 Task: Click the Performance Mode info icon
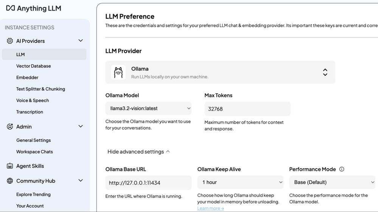[342, 169]
